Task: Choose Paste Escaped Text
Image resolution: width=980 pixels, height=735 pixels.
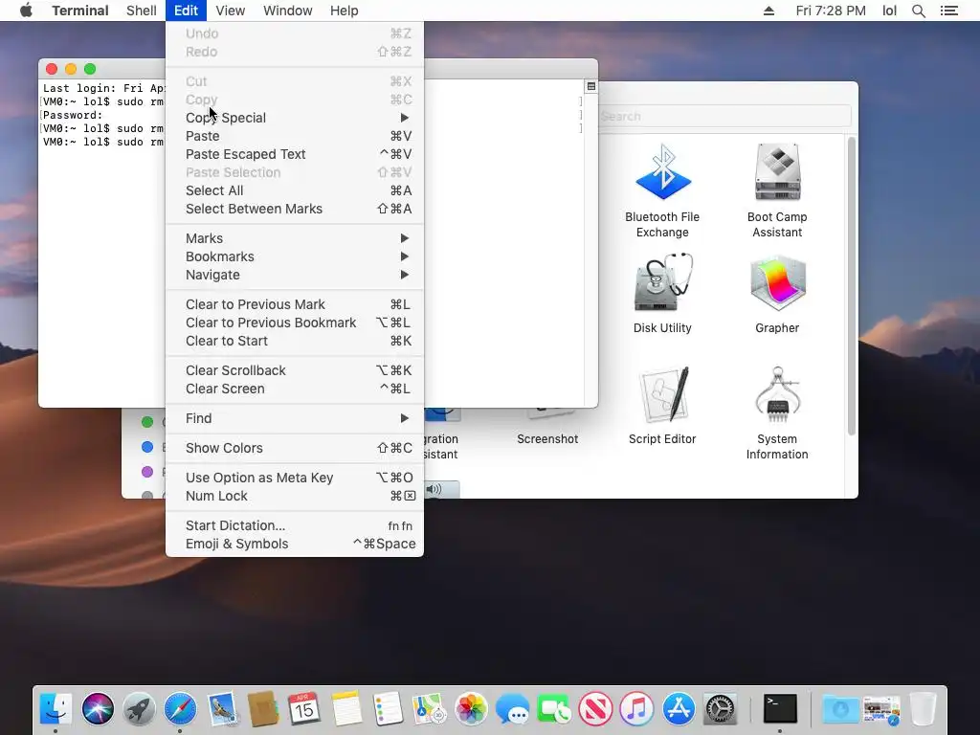Action: point(295,154)
